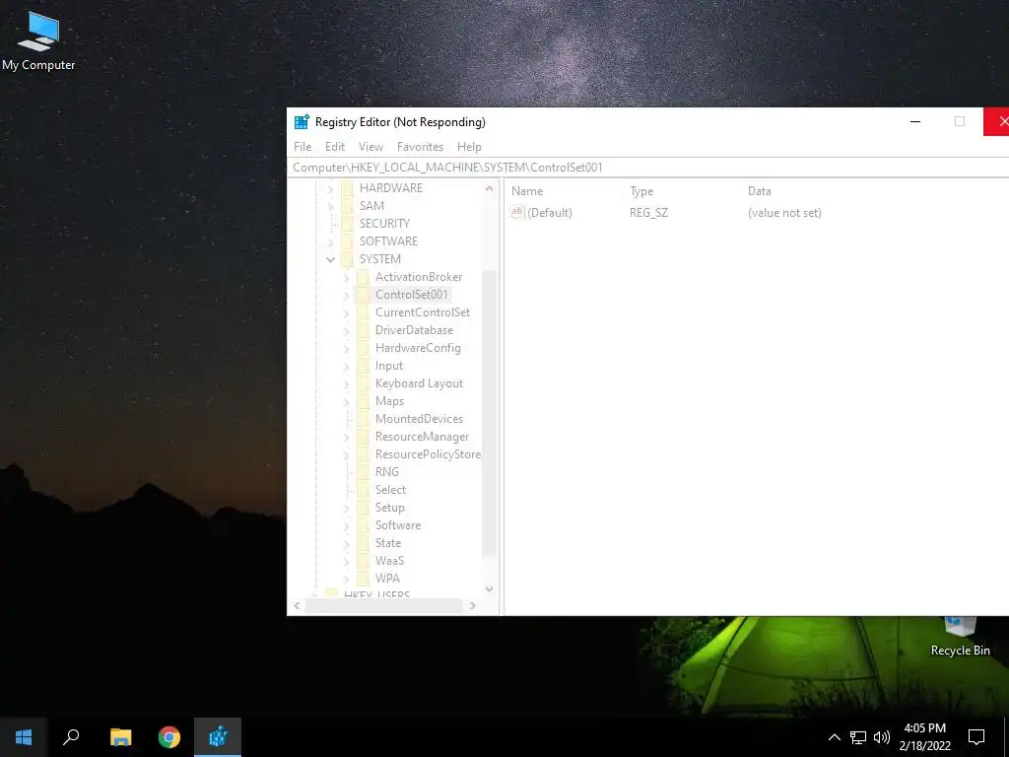Open the volume speaker tray icon
The height and width of the screenshot is (757, 1009).
click(x=882, y=737)
